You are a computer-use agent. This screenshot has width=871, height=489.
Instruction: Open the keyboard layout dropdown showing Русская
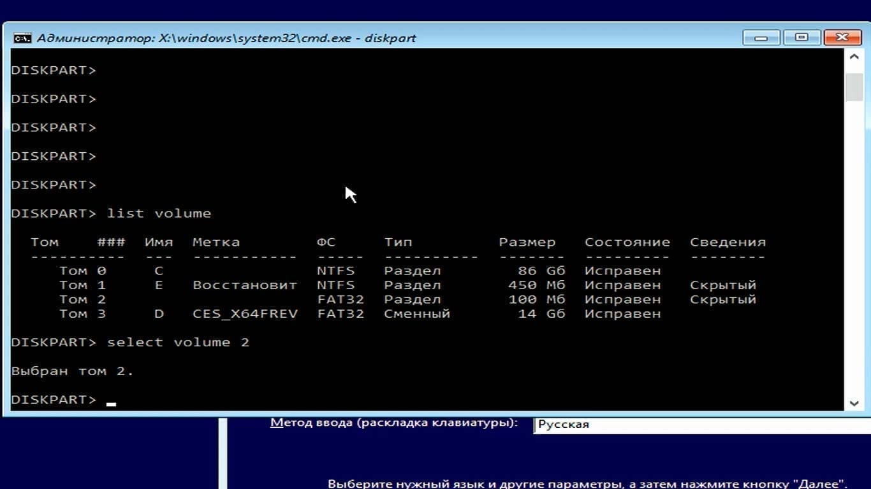tap(701, 425)
